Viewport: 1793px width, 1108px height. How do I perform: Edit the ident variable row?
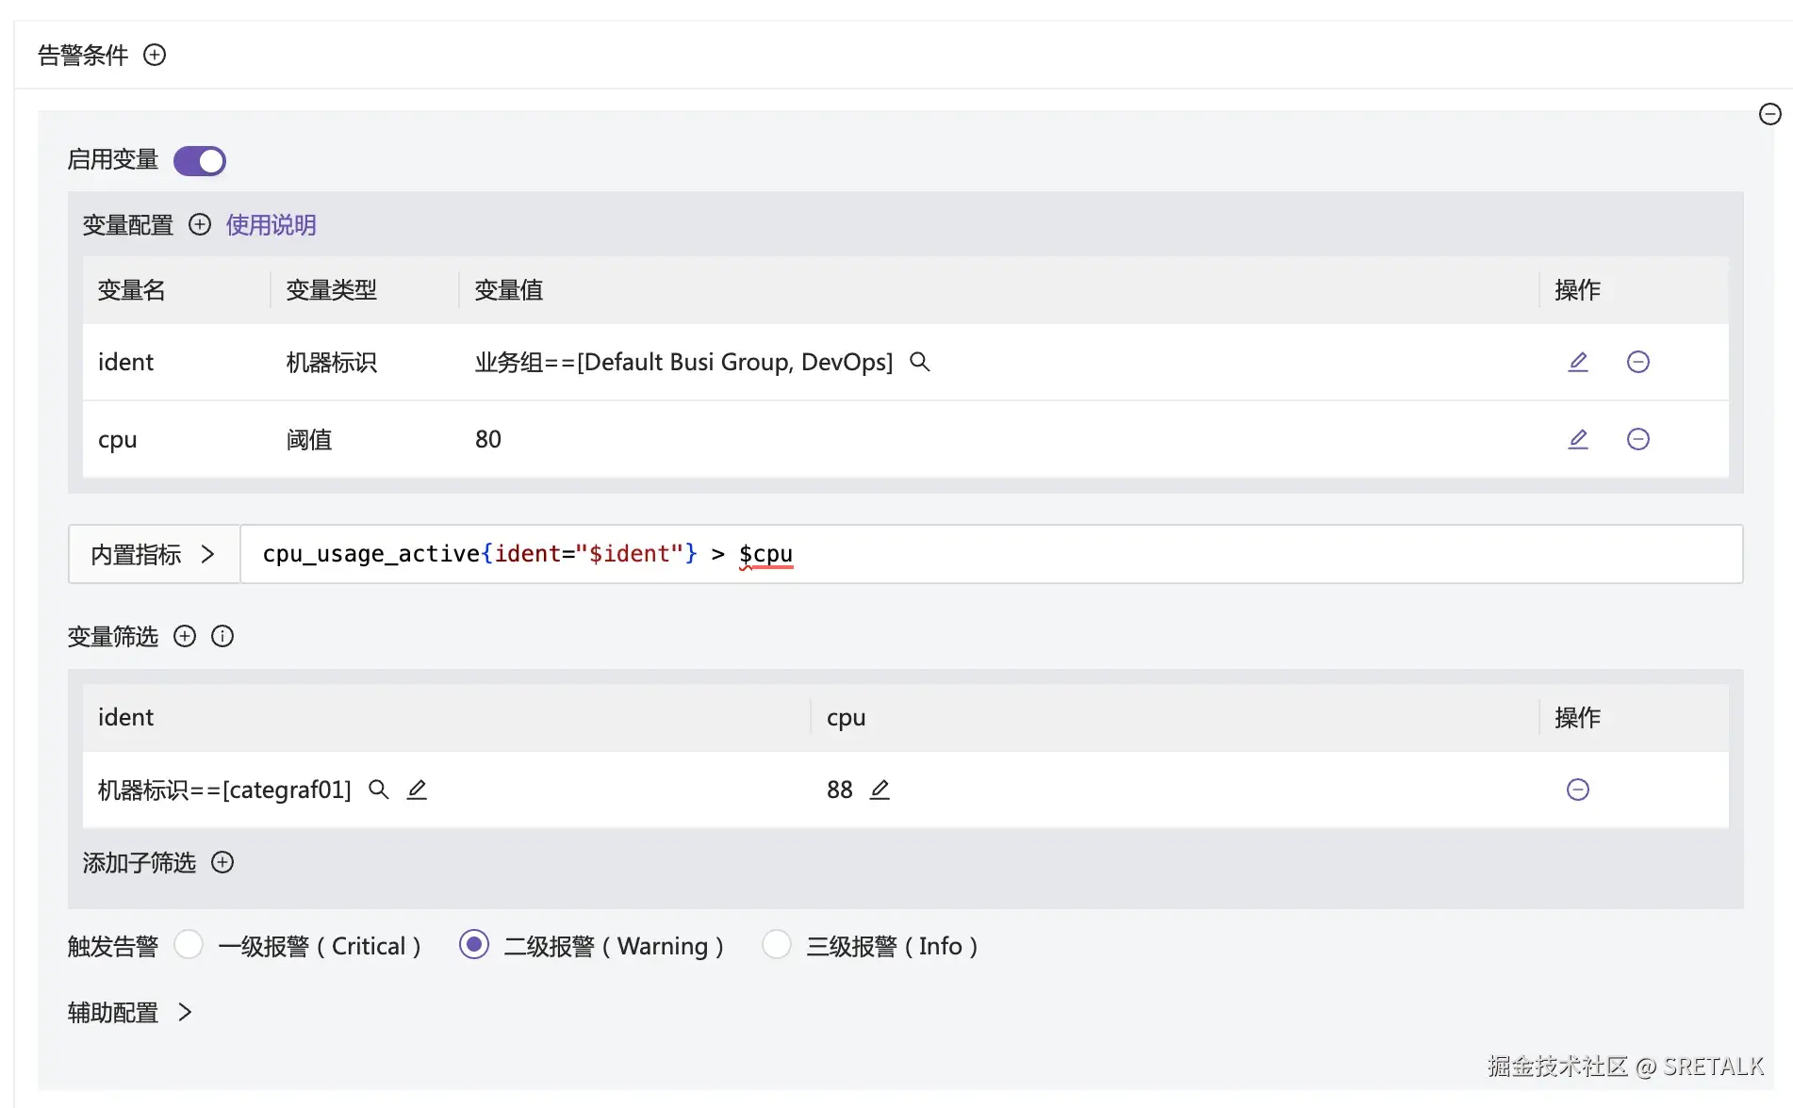click(x=1577, y=362)
